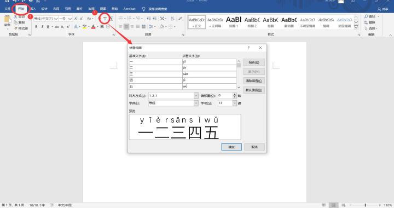Viewport: 394px width, 208px height.
Task: Toggle Show paragraph marks icon
Action: [x=180, y=19]
